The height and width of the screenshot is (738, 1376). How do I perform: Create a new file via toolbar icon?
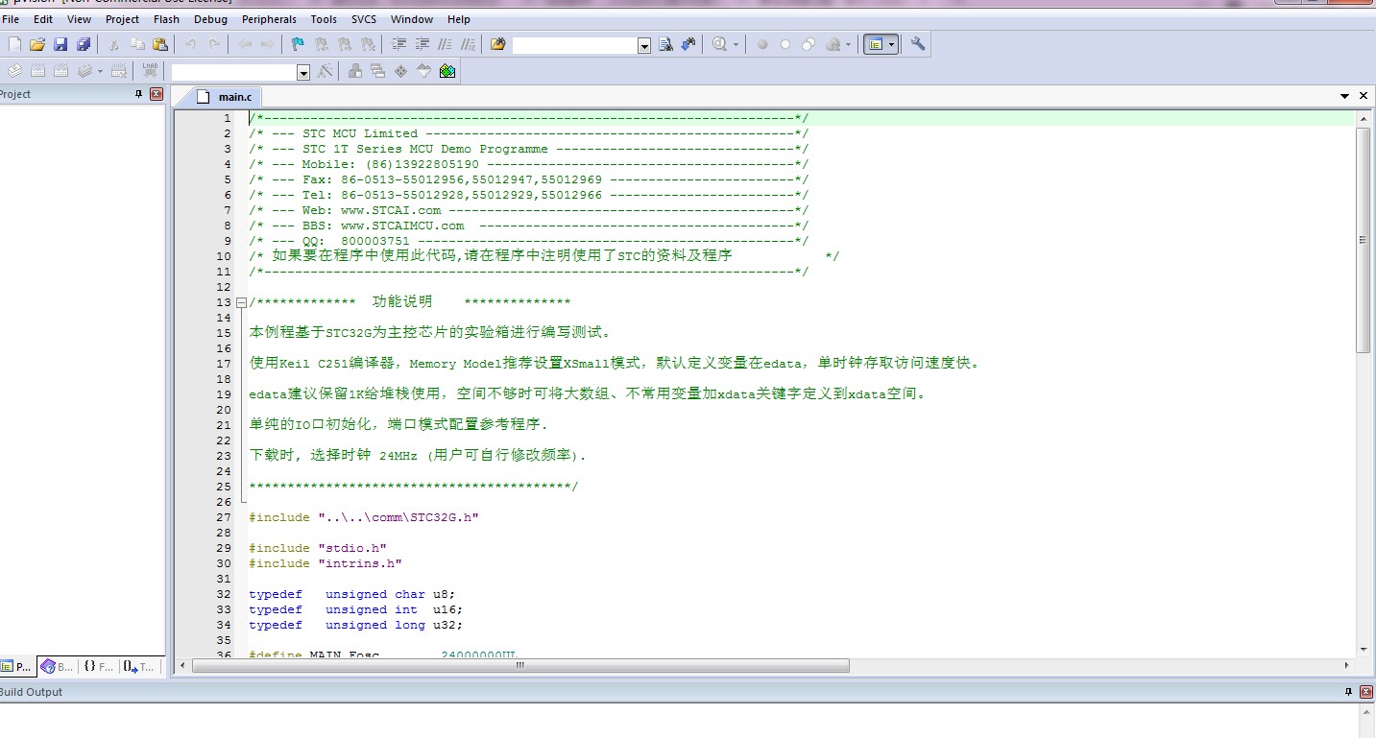point(14,44)
